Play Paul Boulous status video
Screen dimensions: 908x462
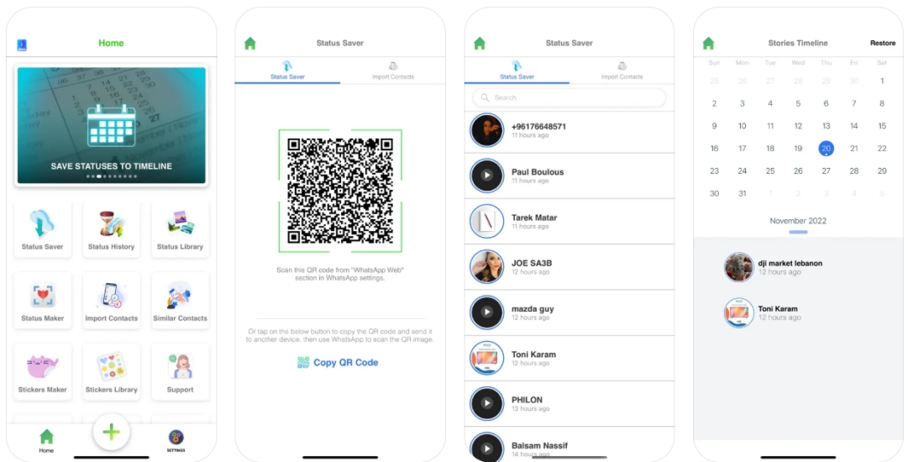coord(487,176)
